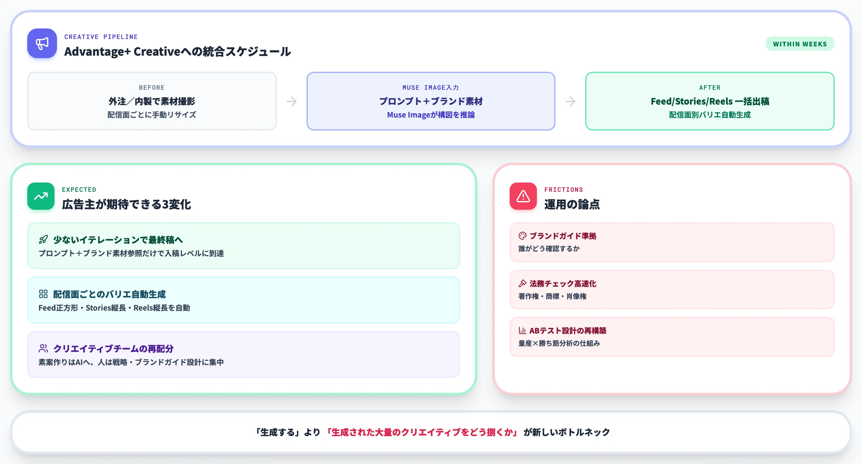Open the クリエイティブチームの再配分 card
Image resolution: width=862 pixels, height=464 pixels.
click(244, 355)
